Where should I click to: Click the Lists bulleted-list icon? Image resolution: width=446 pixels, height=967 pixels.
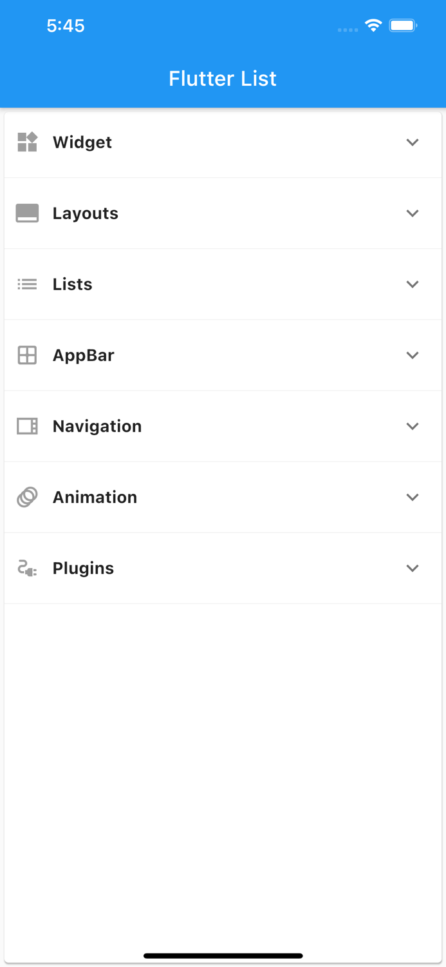(27, 284)
